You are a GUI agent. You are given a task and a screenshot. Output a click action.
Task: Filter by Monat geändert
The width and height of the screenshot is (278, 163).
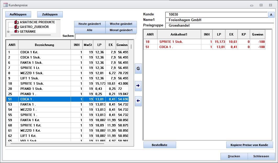(x=121, y=30)
